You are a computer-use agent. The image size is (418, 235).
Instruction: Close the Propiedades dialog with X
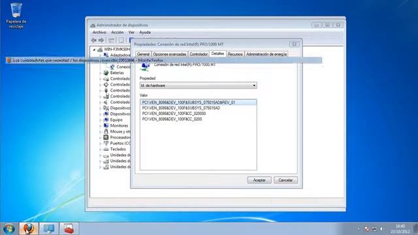pyautogui.click(x=295, y=44)
